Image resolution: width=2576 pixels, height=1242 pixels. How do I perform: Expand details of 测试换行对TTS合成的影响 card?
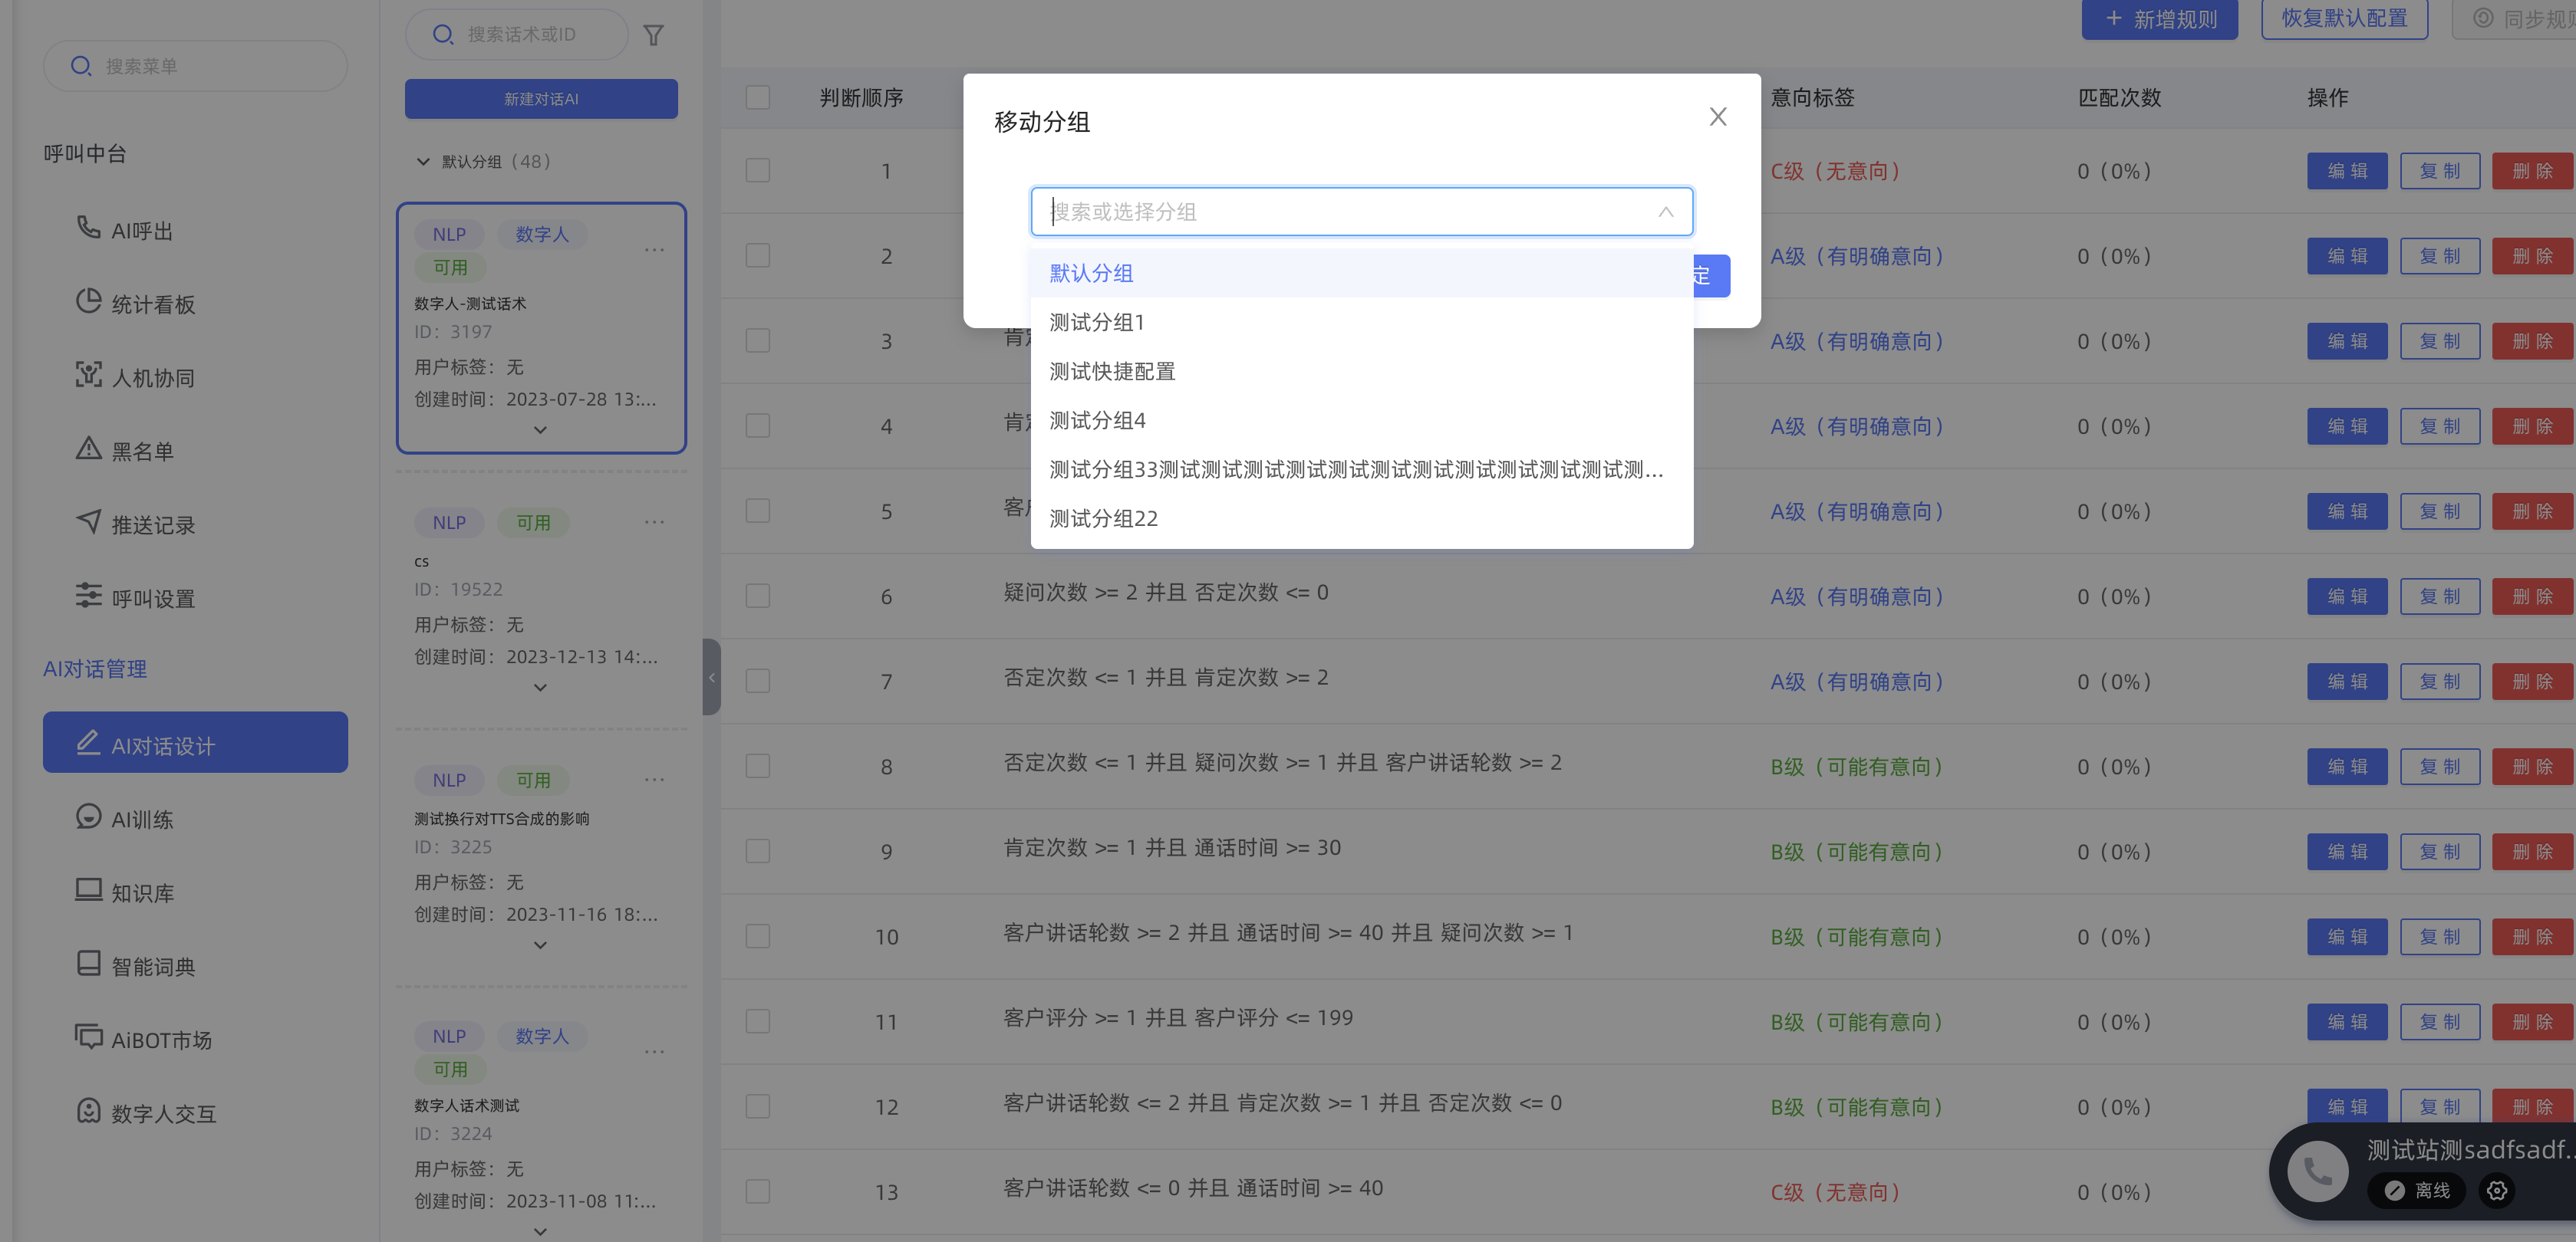[x=540, y=945]
